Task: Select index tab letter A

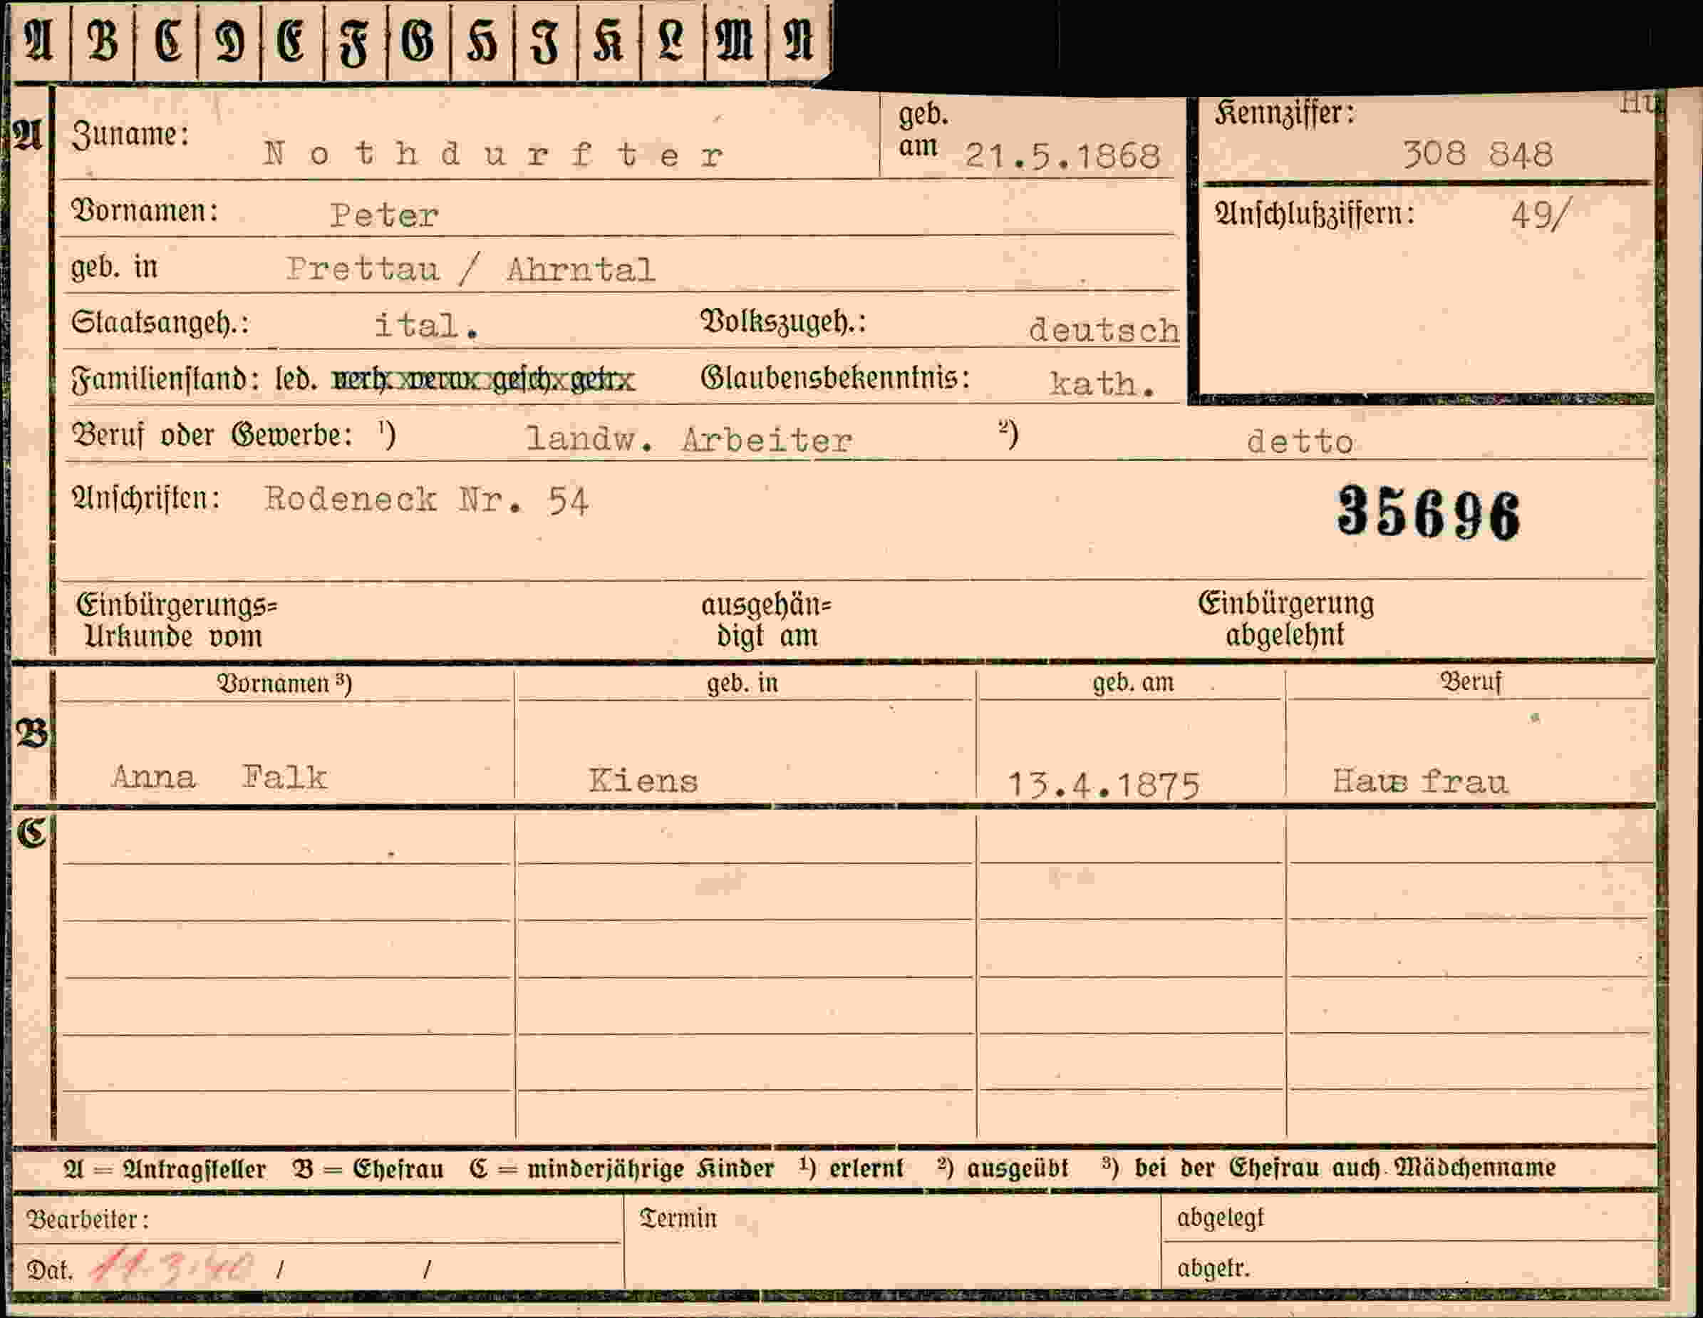Action: [40, 41]
